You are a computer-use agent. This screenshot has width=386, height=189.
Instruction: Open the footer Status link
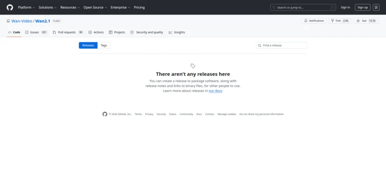[x=173, y=114]
